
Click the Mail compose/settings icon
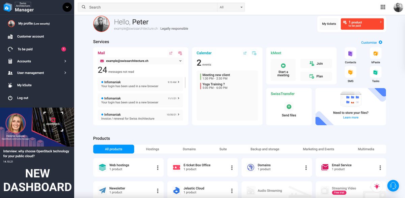pos(180,53)
